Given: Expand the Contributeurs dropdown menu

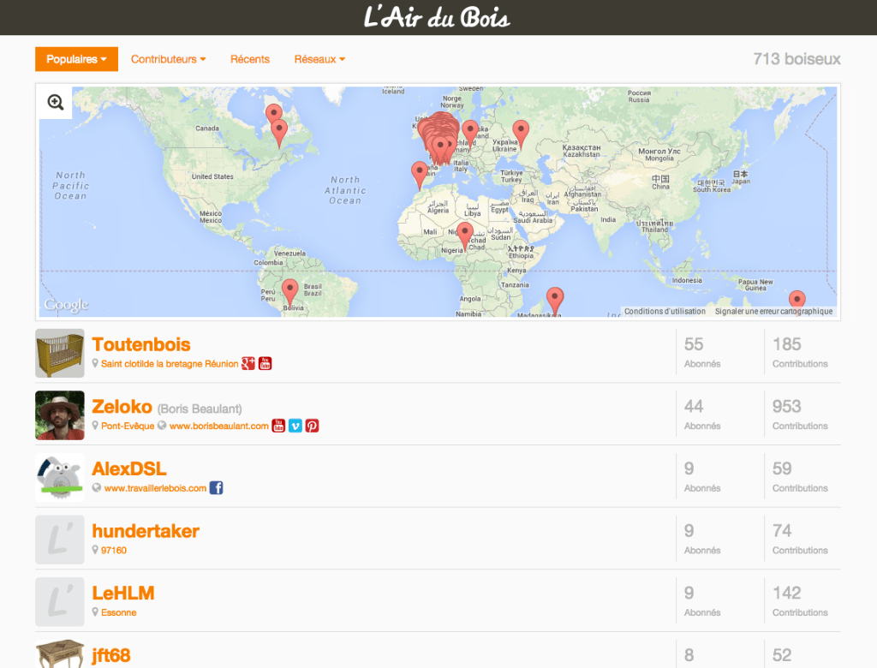Looking at the screenshot, I should 169,59.
